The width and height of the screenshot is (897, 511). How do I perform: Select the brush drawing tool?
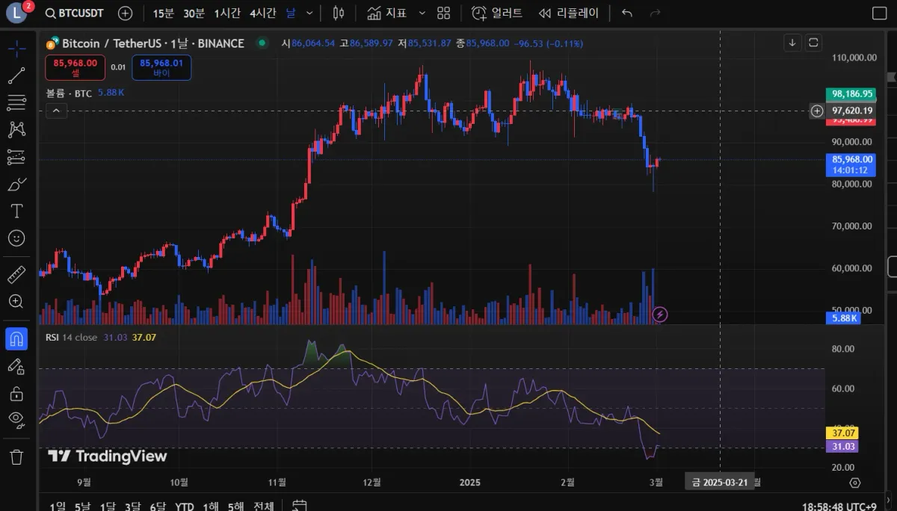16,184
